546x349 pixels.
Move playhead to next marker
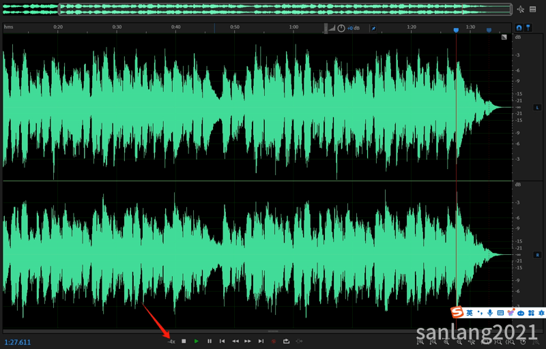pos(261,341)
